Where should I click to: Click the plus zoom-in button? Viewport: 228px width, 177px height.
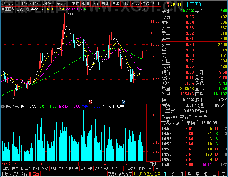(x=150, y=169)
